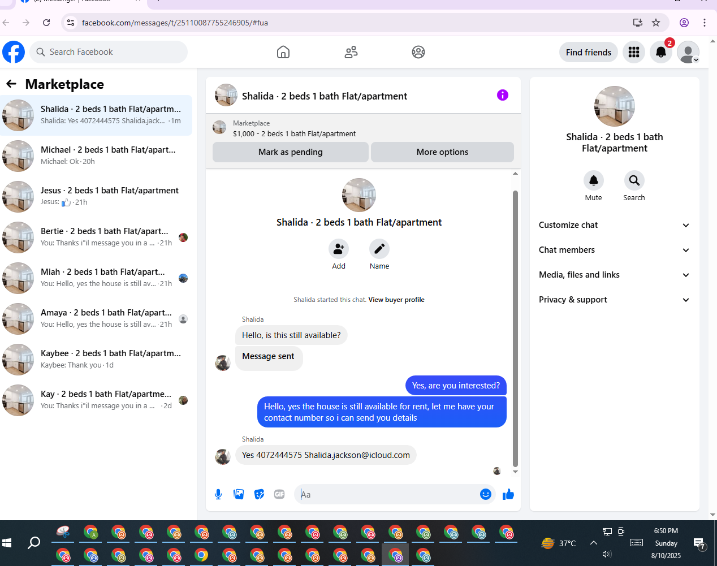The width and height of the screenshot is (717, 566).
Task: Click "Hello, is this still available?" message
Action: tap(291, 335)
